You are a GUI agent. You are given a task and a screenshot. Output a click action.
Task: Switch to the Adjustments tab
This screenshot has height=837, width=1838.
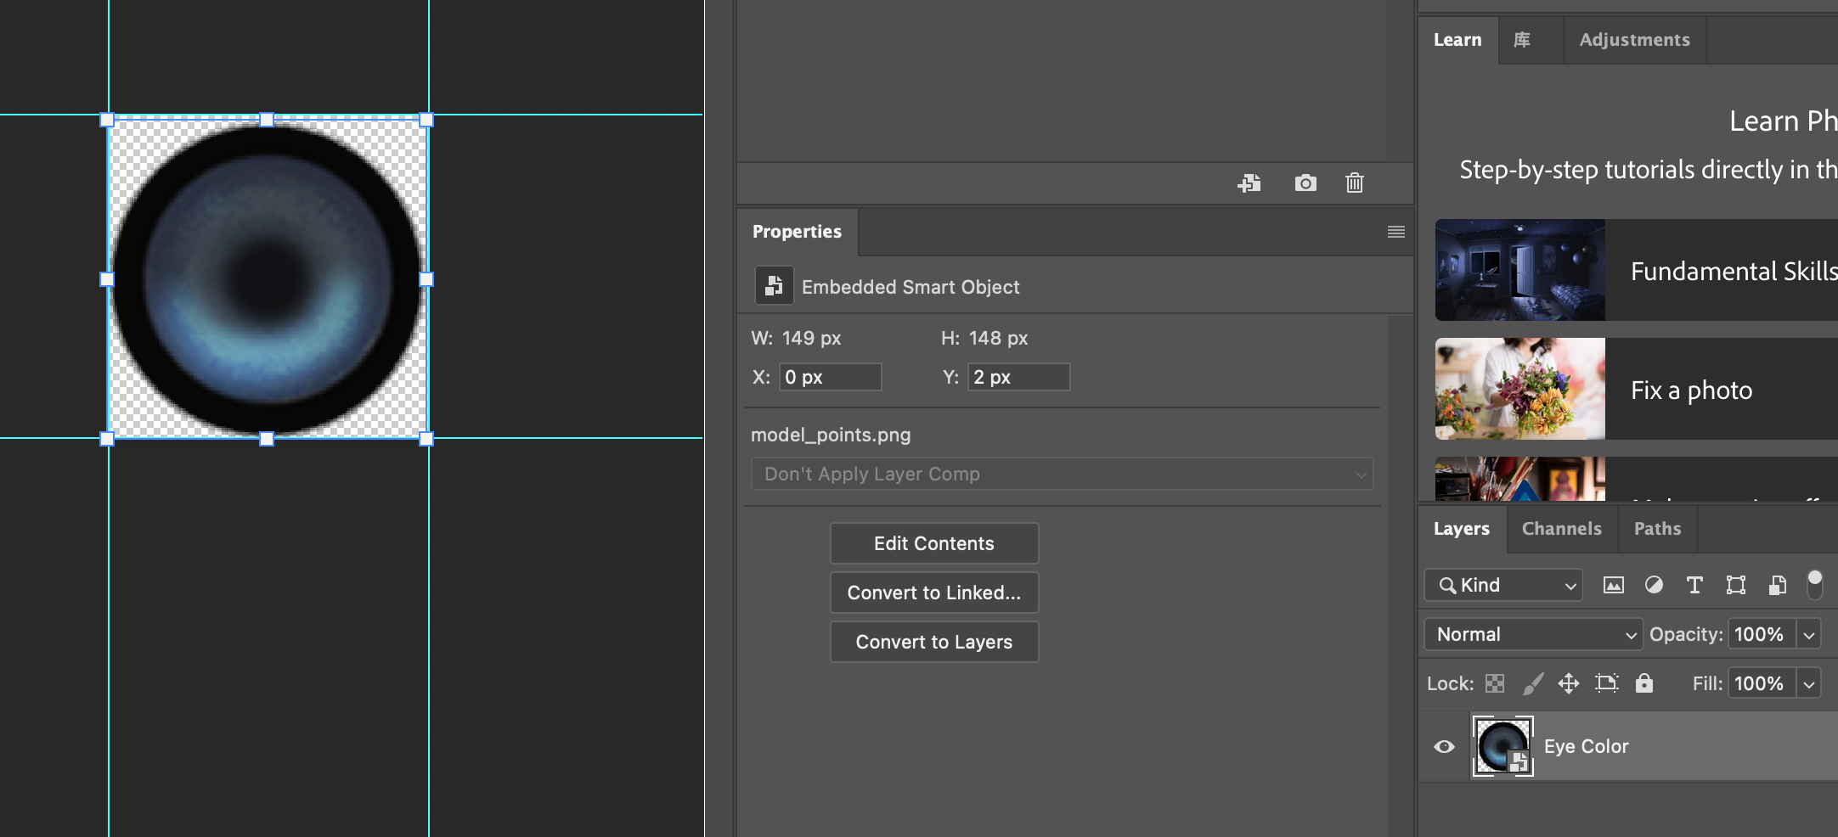(x=1634, y=40)
